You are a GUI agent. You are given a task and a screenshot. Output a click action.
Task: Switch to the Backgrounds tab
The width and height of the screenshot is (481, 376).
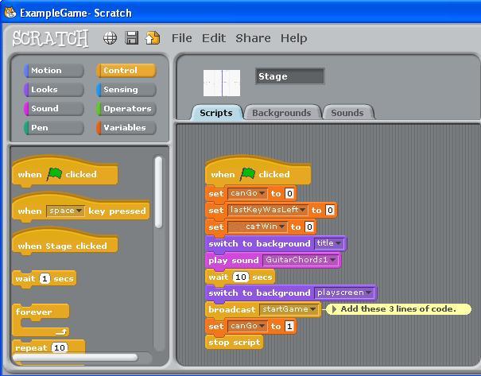tap(281, 113)
